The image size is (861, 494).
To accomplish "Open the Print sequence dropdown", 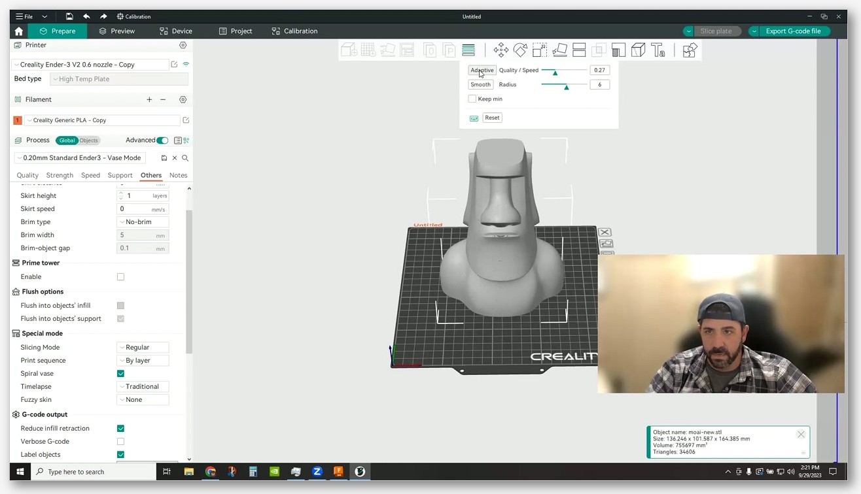I will 143,361.
